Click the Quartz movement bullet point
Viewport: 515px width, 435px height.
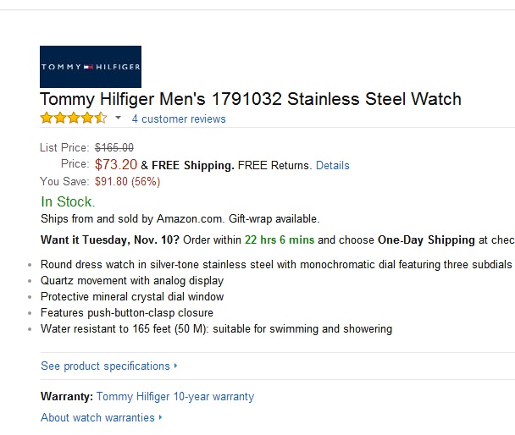click(x=132, y=281)
